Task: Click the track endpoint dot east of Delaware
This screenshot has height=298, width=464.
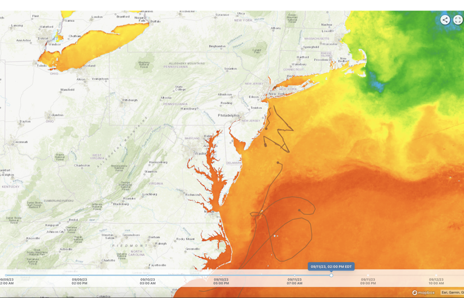Action: [278, 163]
